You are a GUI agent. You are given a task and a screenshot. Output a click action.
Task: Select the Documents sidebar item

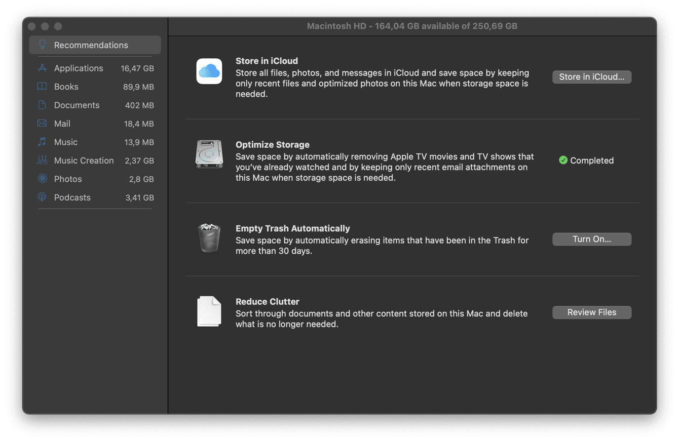coord(95,105)
